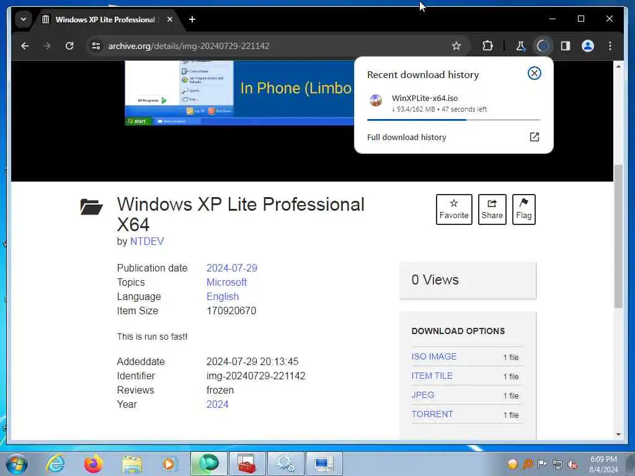This screenshot has height=476, width=635.
Task: Click the folder icon beside the item title
Action: click(x=91, y=206)
